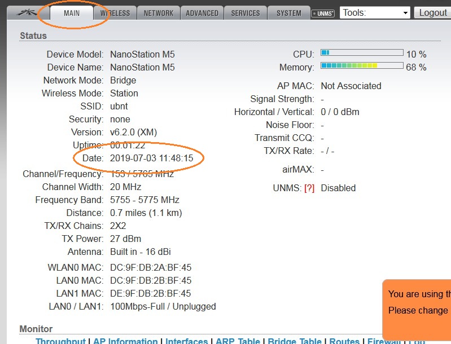This screenshot has width=451, height=344.
Task: Select the LAN1 MAC address DE:9F:DB:2B:BF:45
Action: click(x=151, y=293)
